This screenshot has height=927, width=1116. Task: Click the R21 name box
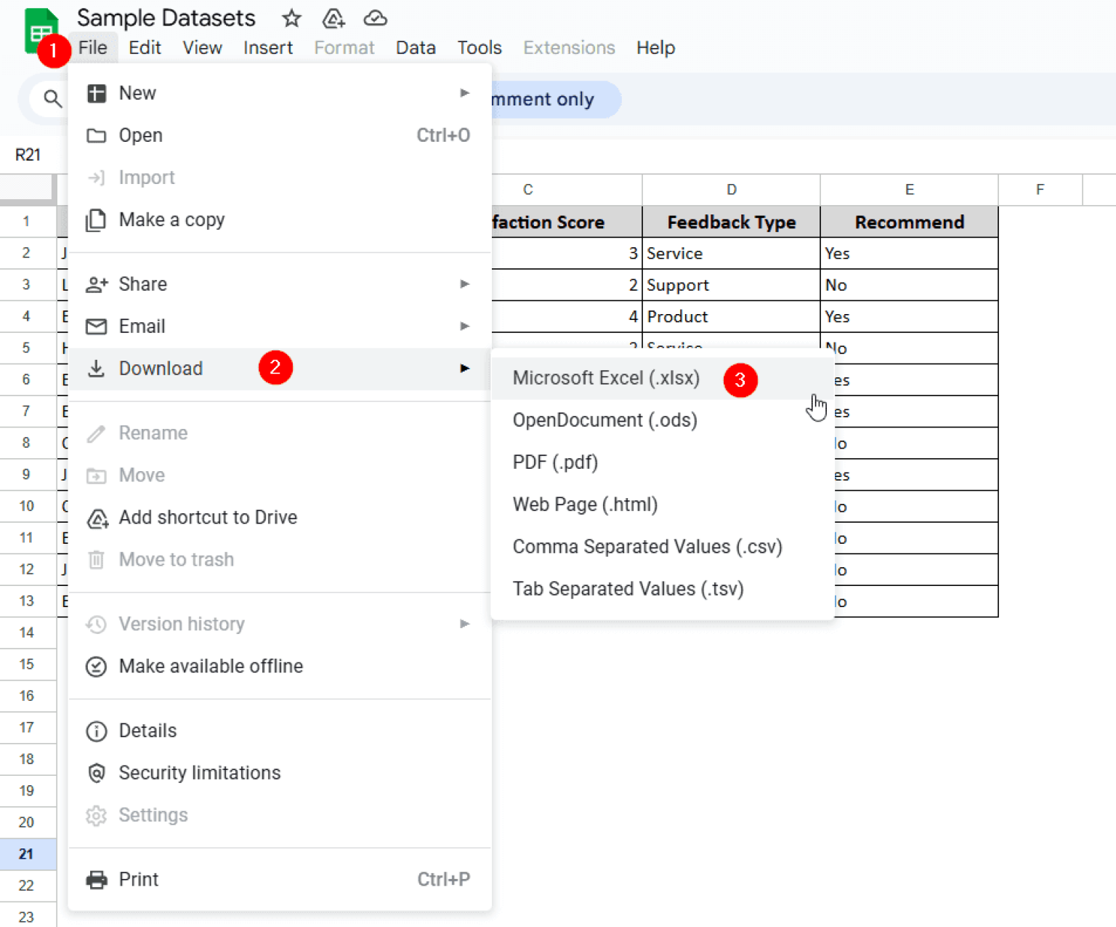click(29, 154)
